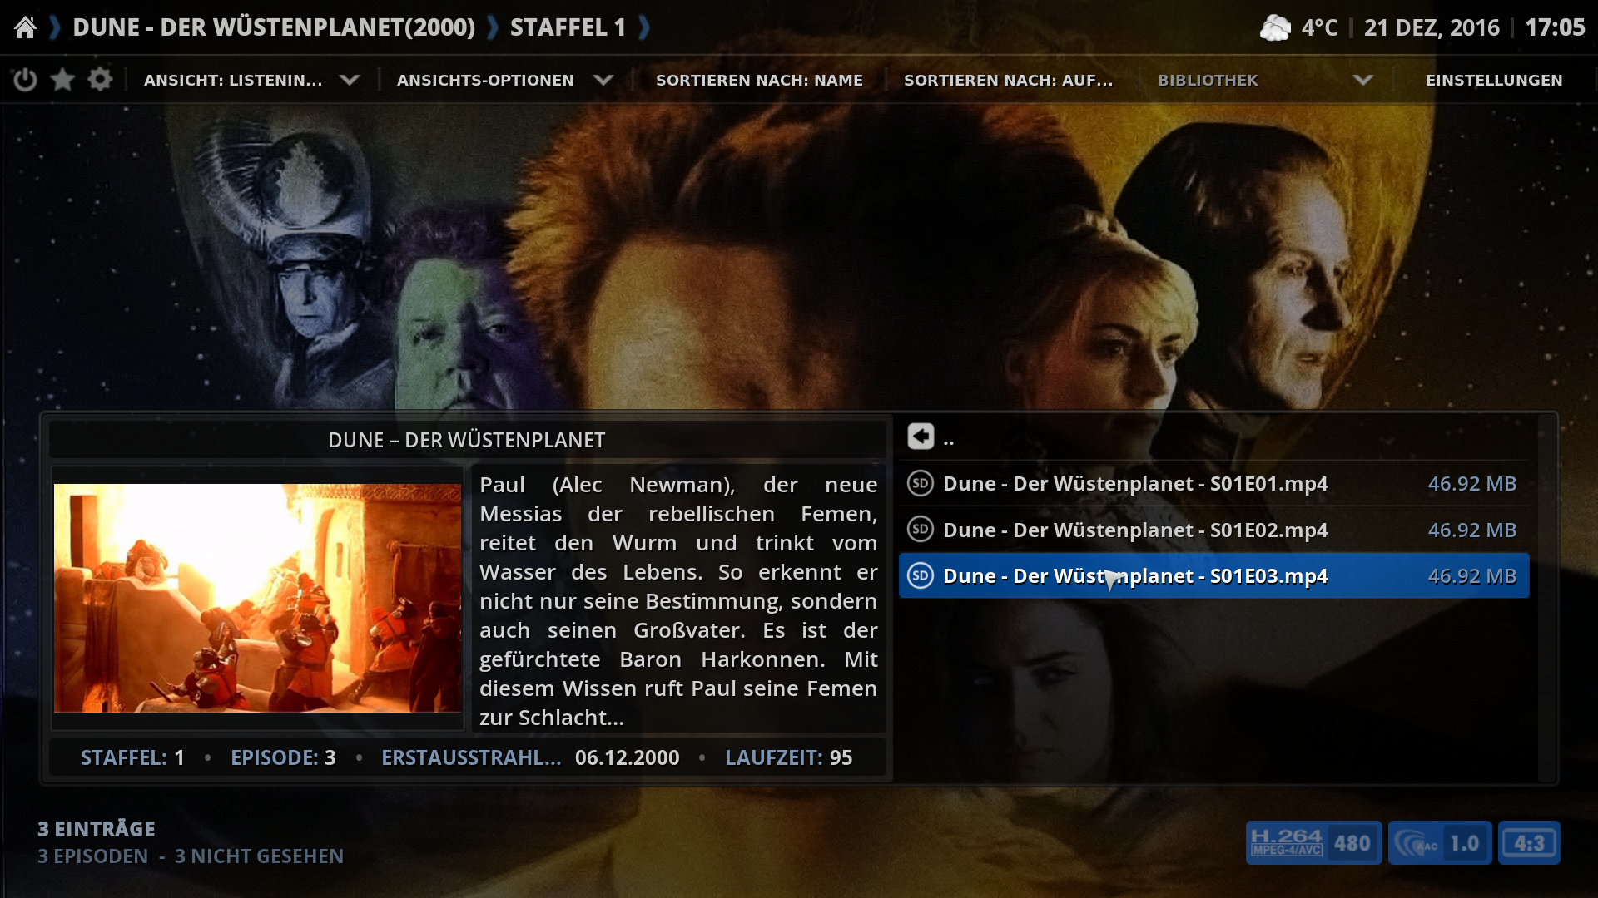Open the power/shutdown menu icon
The width and height of the screenshot is (1598, 898).
25,80
